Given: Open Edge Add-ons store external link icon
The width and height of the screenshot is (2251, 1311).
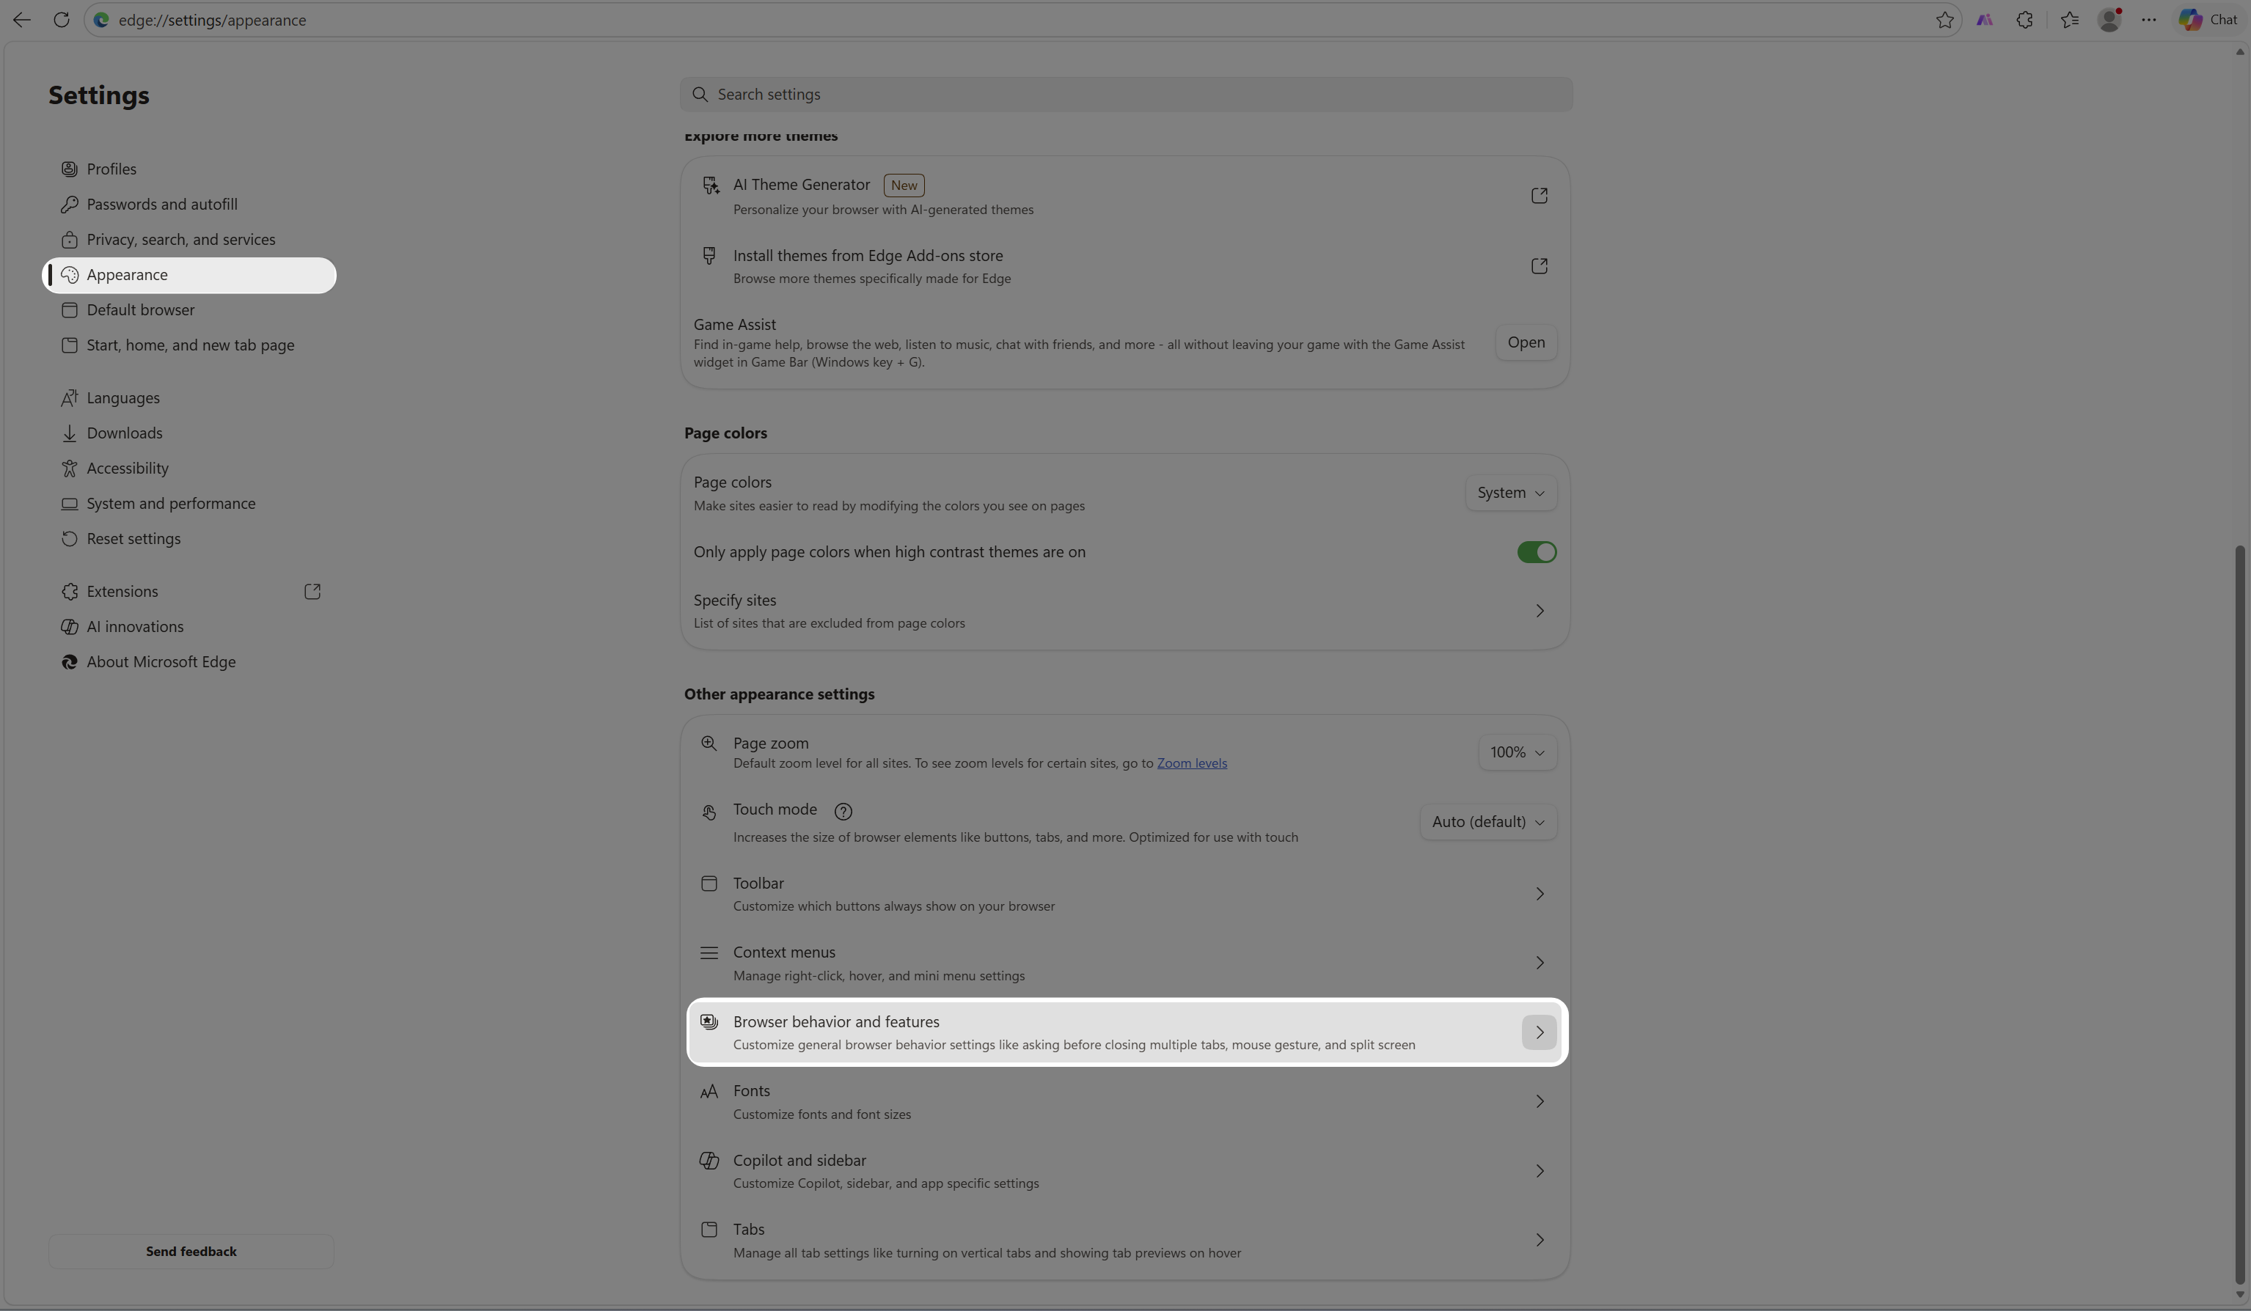Looking at the screenshot, I should pyautogui.click(x=1538, y=266).
